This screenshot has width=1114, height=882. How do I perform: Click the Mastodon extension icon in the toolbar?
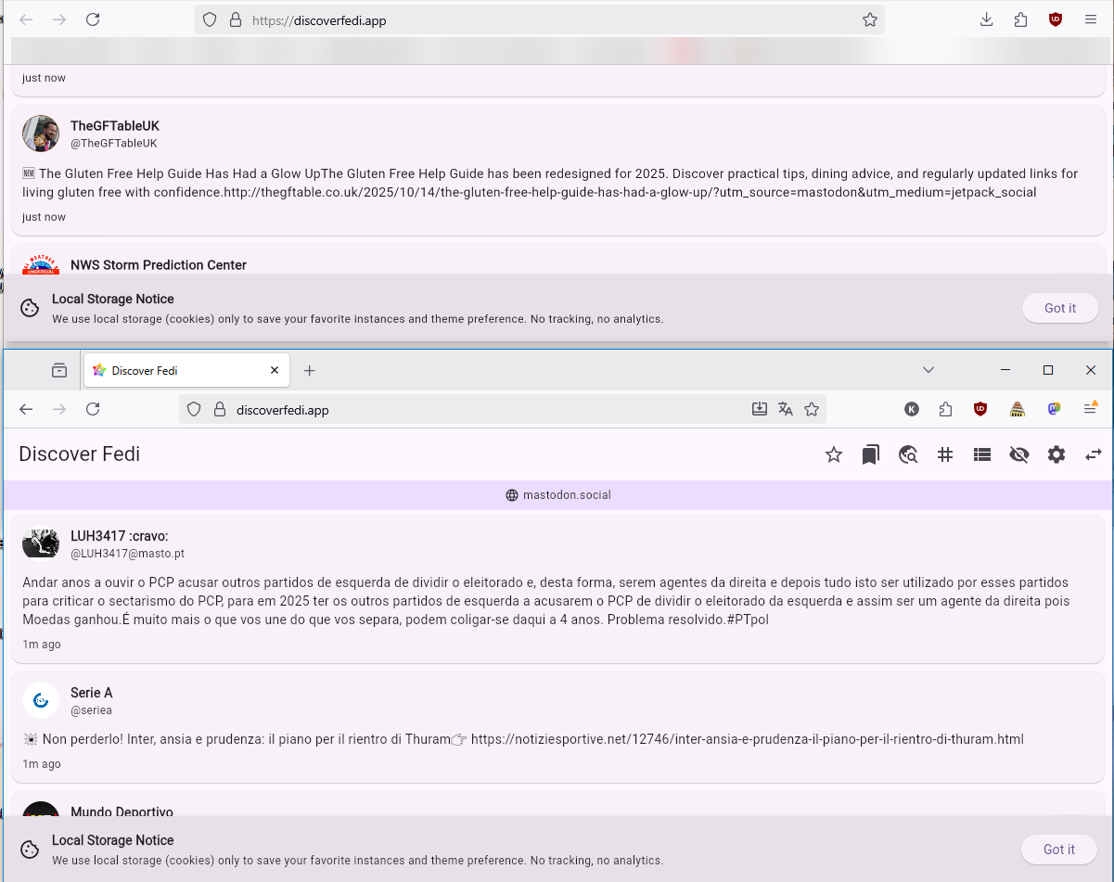point(1055,409)
